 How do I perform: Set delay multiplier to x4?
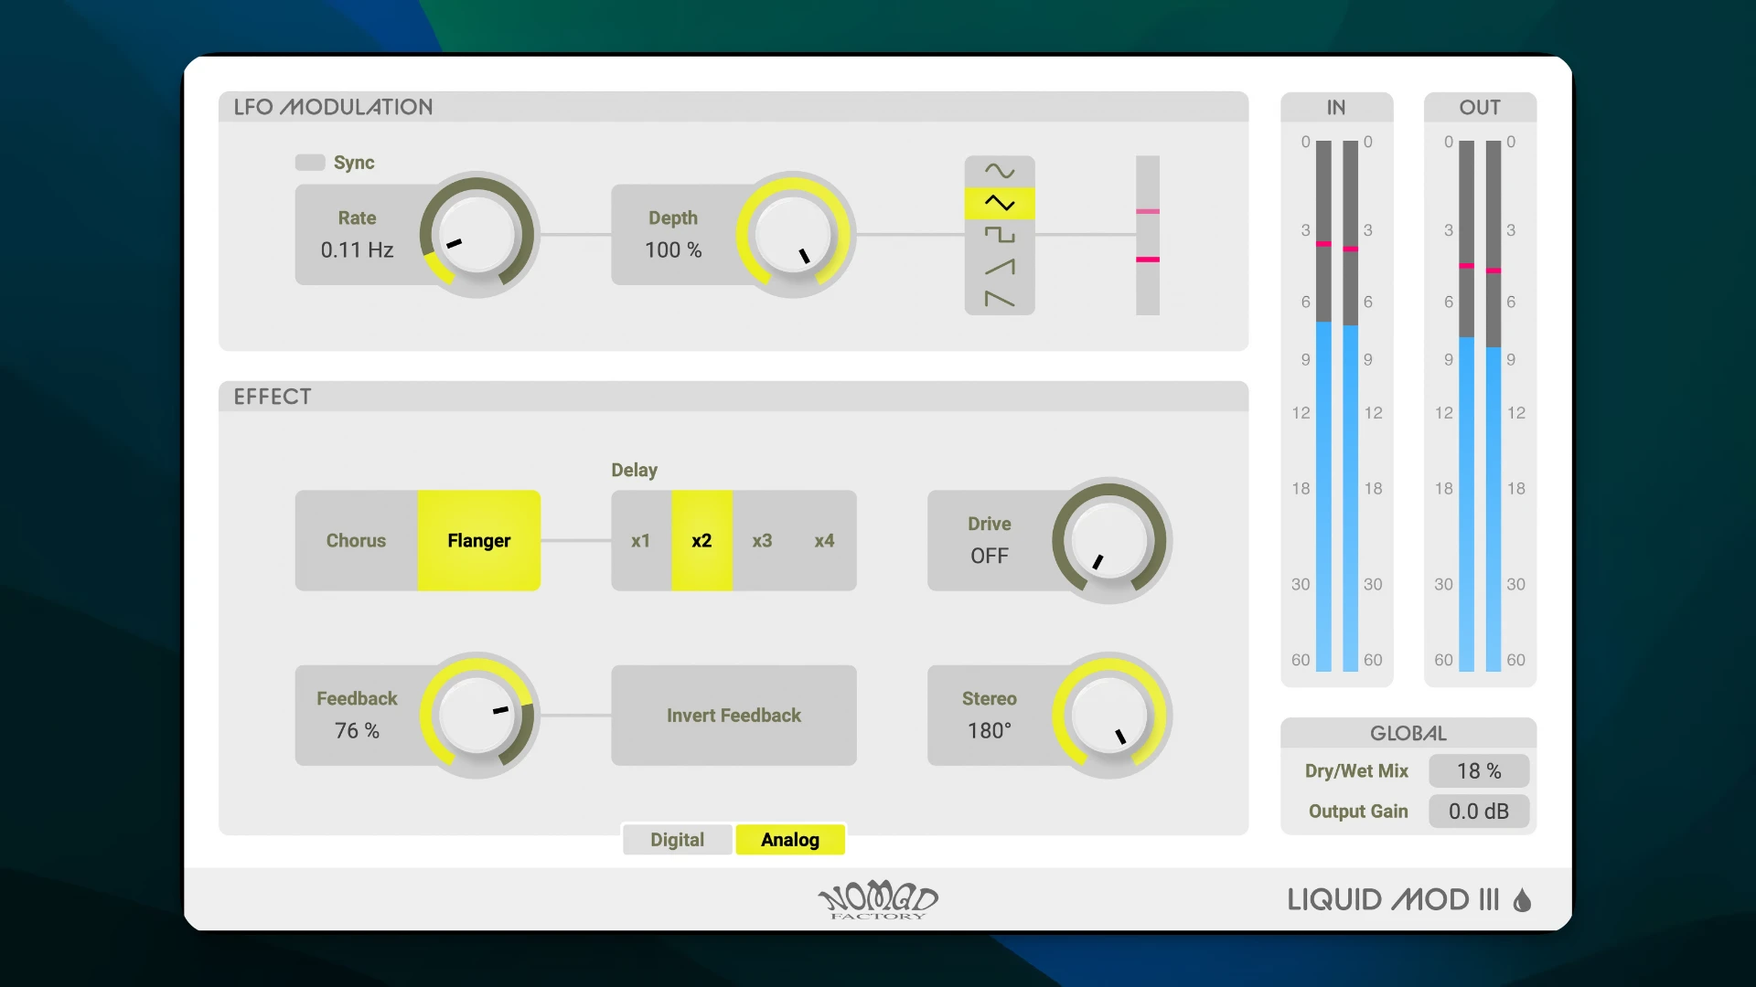(x=825, y=540)
